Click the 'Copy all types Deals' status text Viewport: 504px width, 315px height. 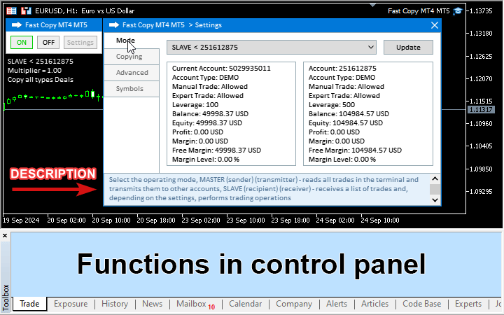pyautogui.click(x=41, y=80)
